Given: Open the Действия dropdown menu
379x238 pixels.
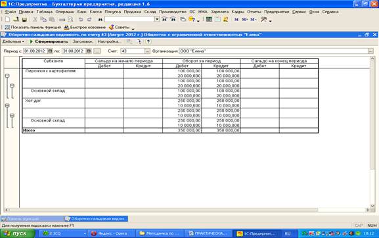Looking at the screenshot, I should tap(13, 41).
